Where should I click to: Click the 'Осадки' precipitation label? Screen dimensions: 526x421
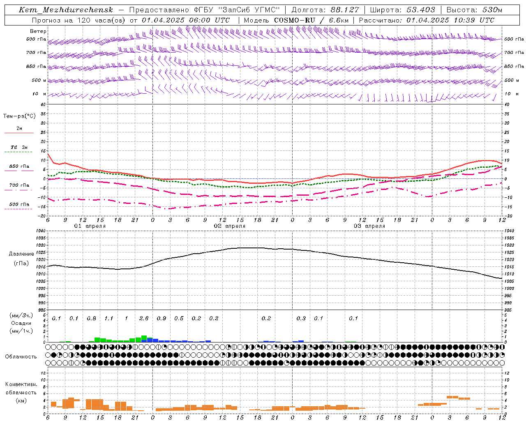click(21, 324)
